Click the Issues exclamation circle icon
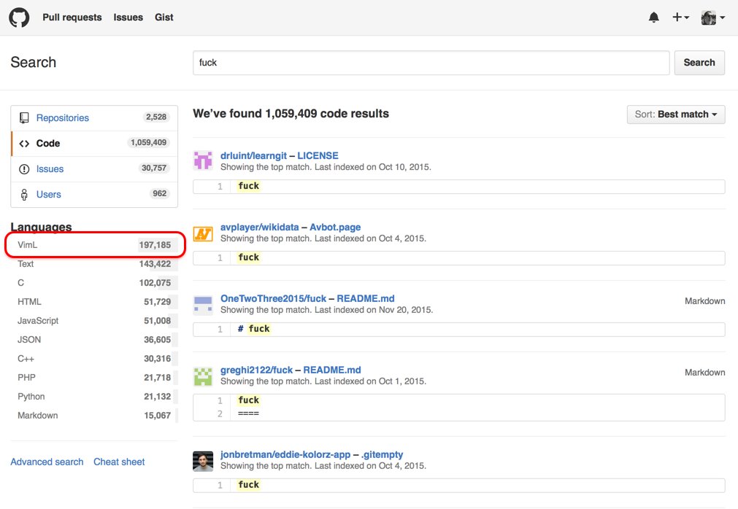The image size is (738, 509). [x=24, y=168]
